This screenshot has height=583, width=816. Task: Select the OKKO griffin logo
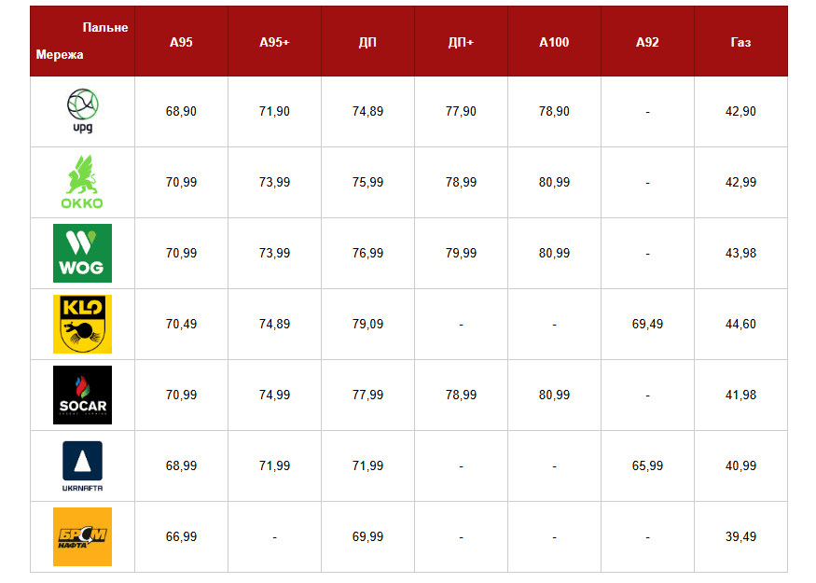pos(82,182)
